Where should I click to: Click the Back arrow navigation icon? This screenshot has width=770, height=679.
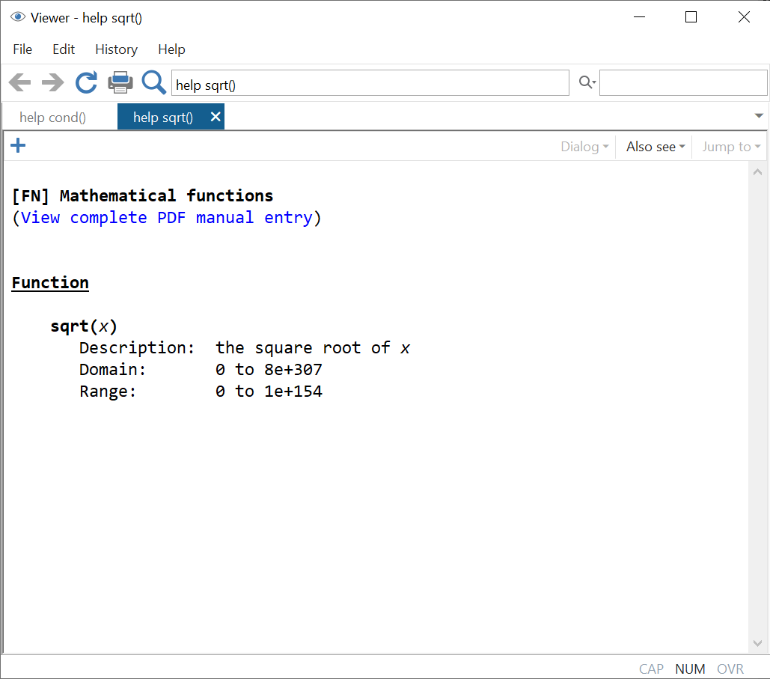click(x=19, y=82)
